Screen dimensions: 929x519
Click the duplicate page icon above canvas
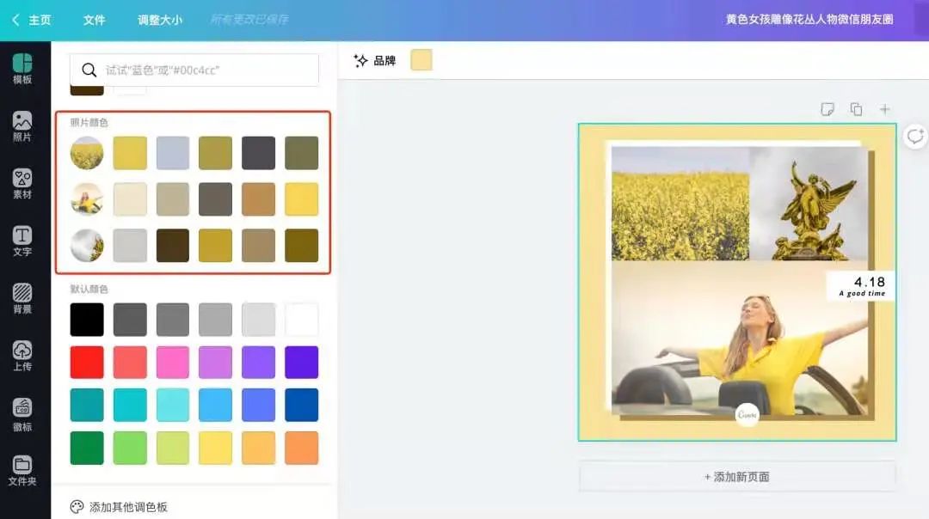click(856, 109)
